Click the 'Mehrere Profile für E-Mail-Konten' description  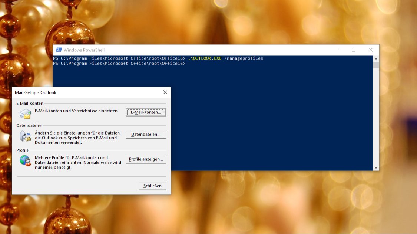(78, 162)
